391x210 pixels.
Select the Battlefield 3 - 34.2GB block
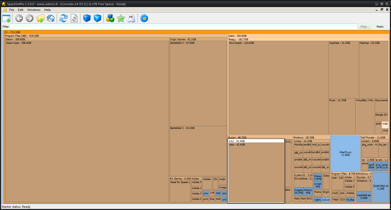point(198,151)
